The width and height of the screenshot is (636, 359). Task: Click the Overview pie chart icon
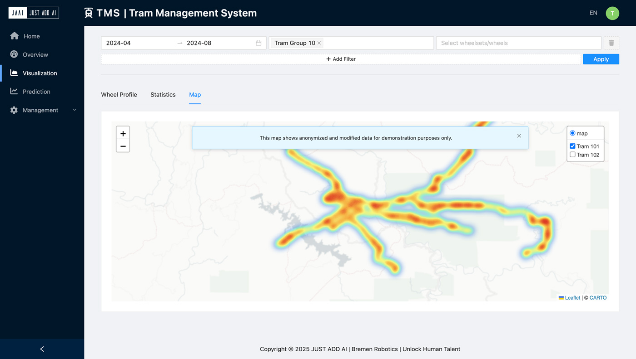point(14,54)
